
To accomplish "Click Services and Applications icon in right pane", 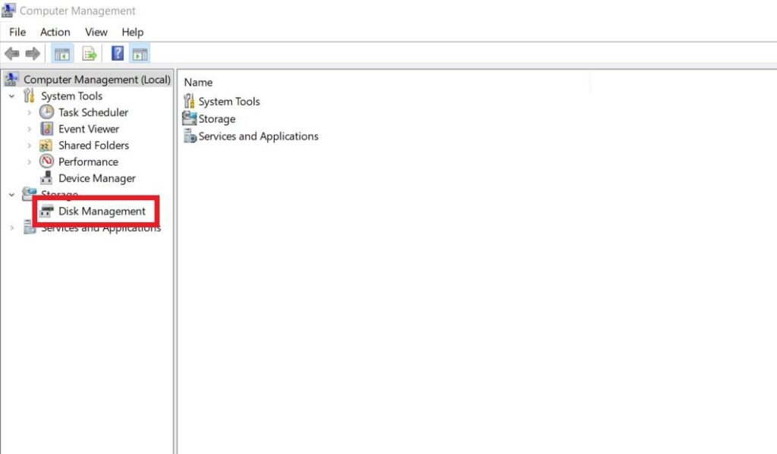I will pyautogui.click(x=190, y=136).
